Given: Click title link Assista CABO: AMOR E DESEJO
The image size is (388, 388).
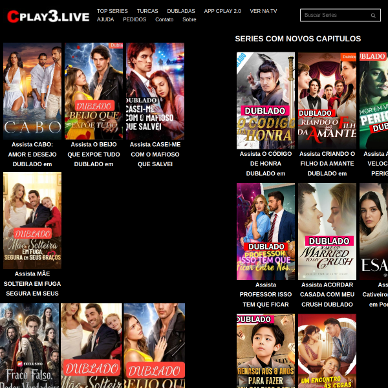Looking at the screenshot, I should click(x=32, y=155).
